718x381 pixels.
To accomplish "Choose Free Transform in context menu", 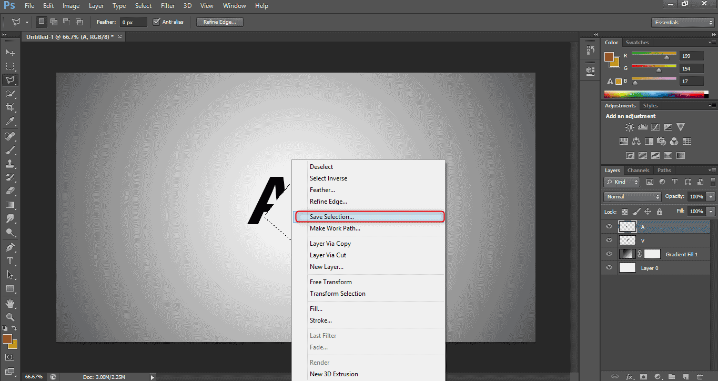I will [369, 282].
